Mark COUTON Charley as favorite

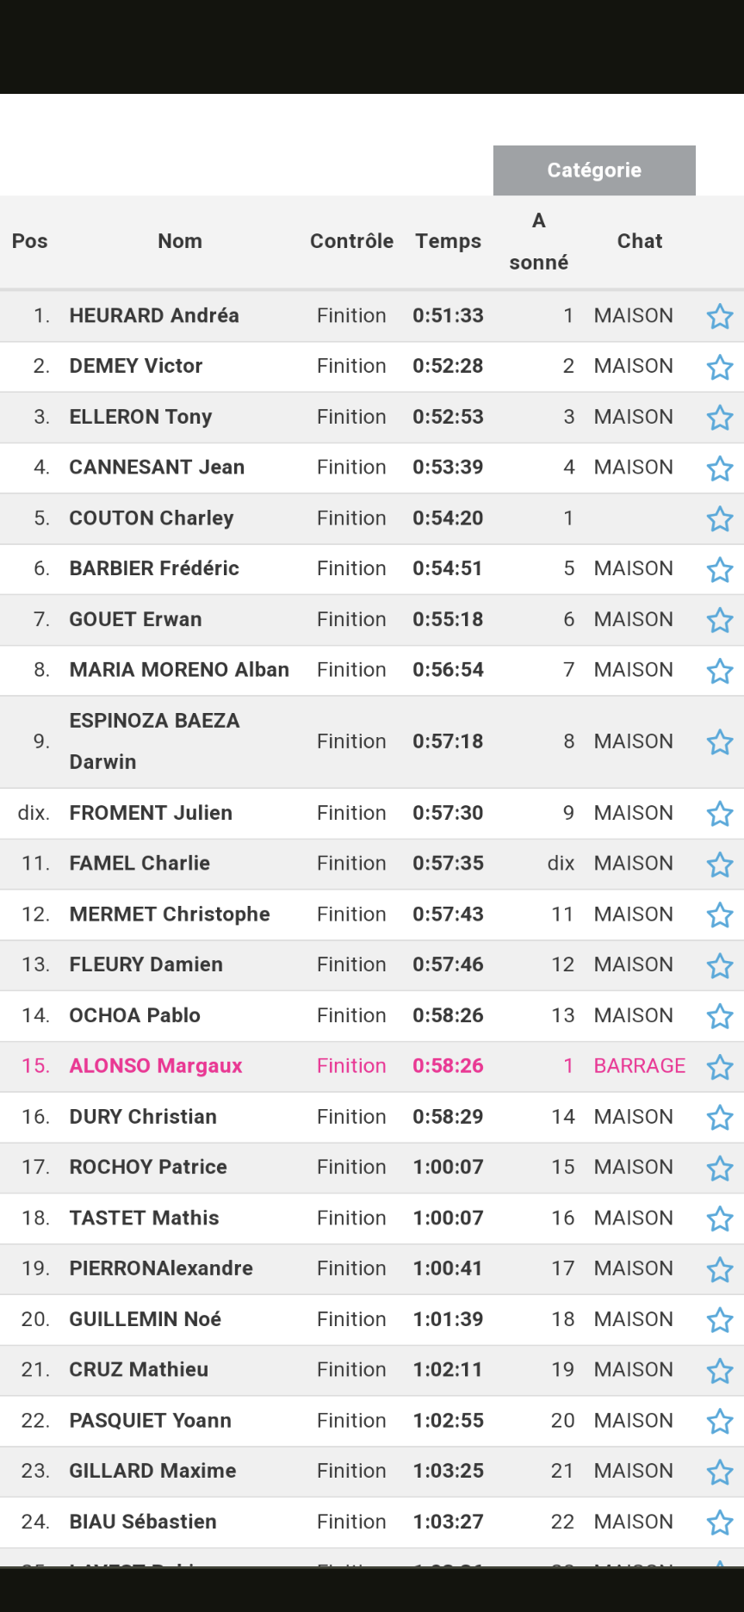[x=720, y=519]
